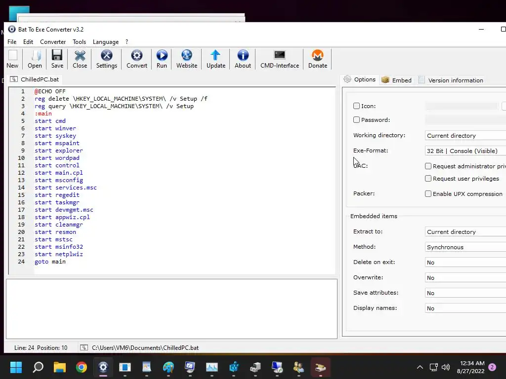Click 'Line: 24 Position: 10' status text
Image resolution: width=506 pixels, height=379 pixels.
pos(41,348)
